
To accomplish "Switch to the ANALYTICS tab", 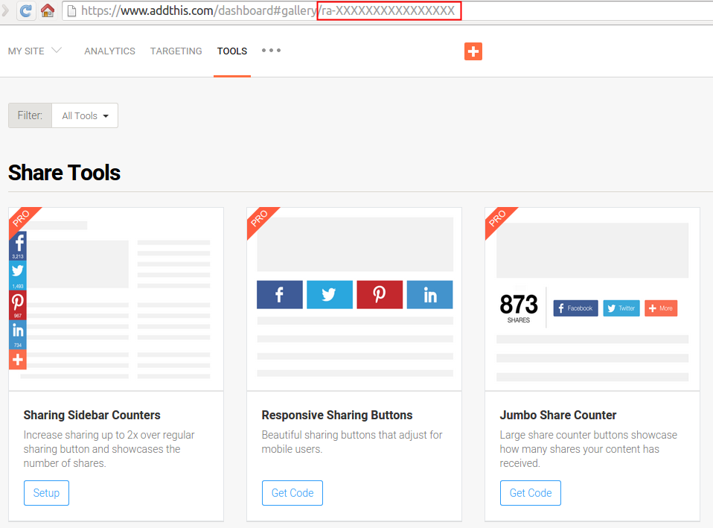I will (x=109, y=51).
